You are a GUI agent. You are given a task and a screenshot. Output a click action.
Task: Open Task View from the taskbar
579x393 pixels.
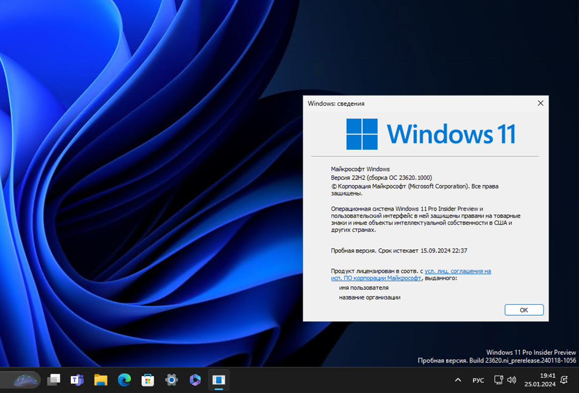click(53, 380)
